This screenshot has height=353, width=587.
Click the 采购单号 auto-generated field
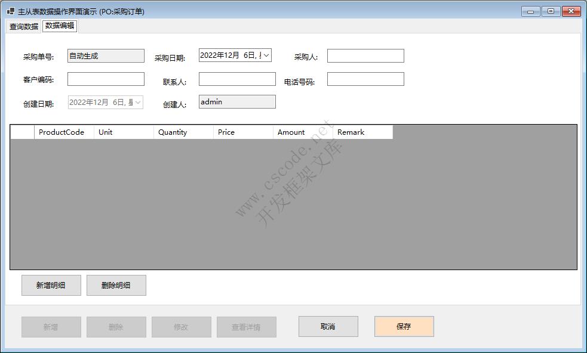tap(106, 56)
